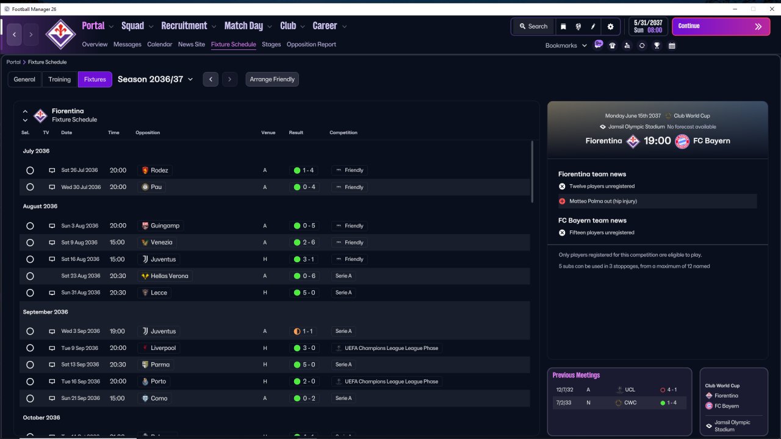
Task: Open the messages bubble with 9+ badge
Action: click(599, 45)
